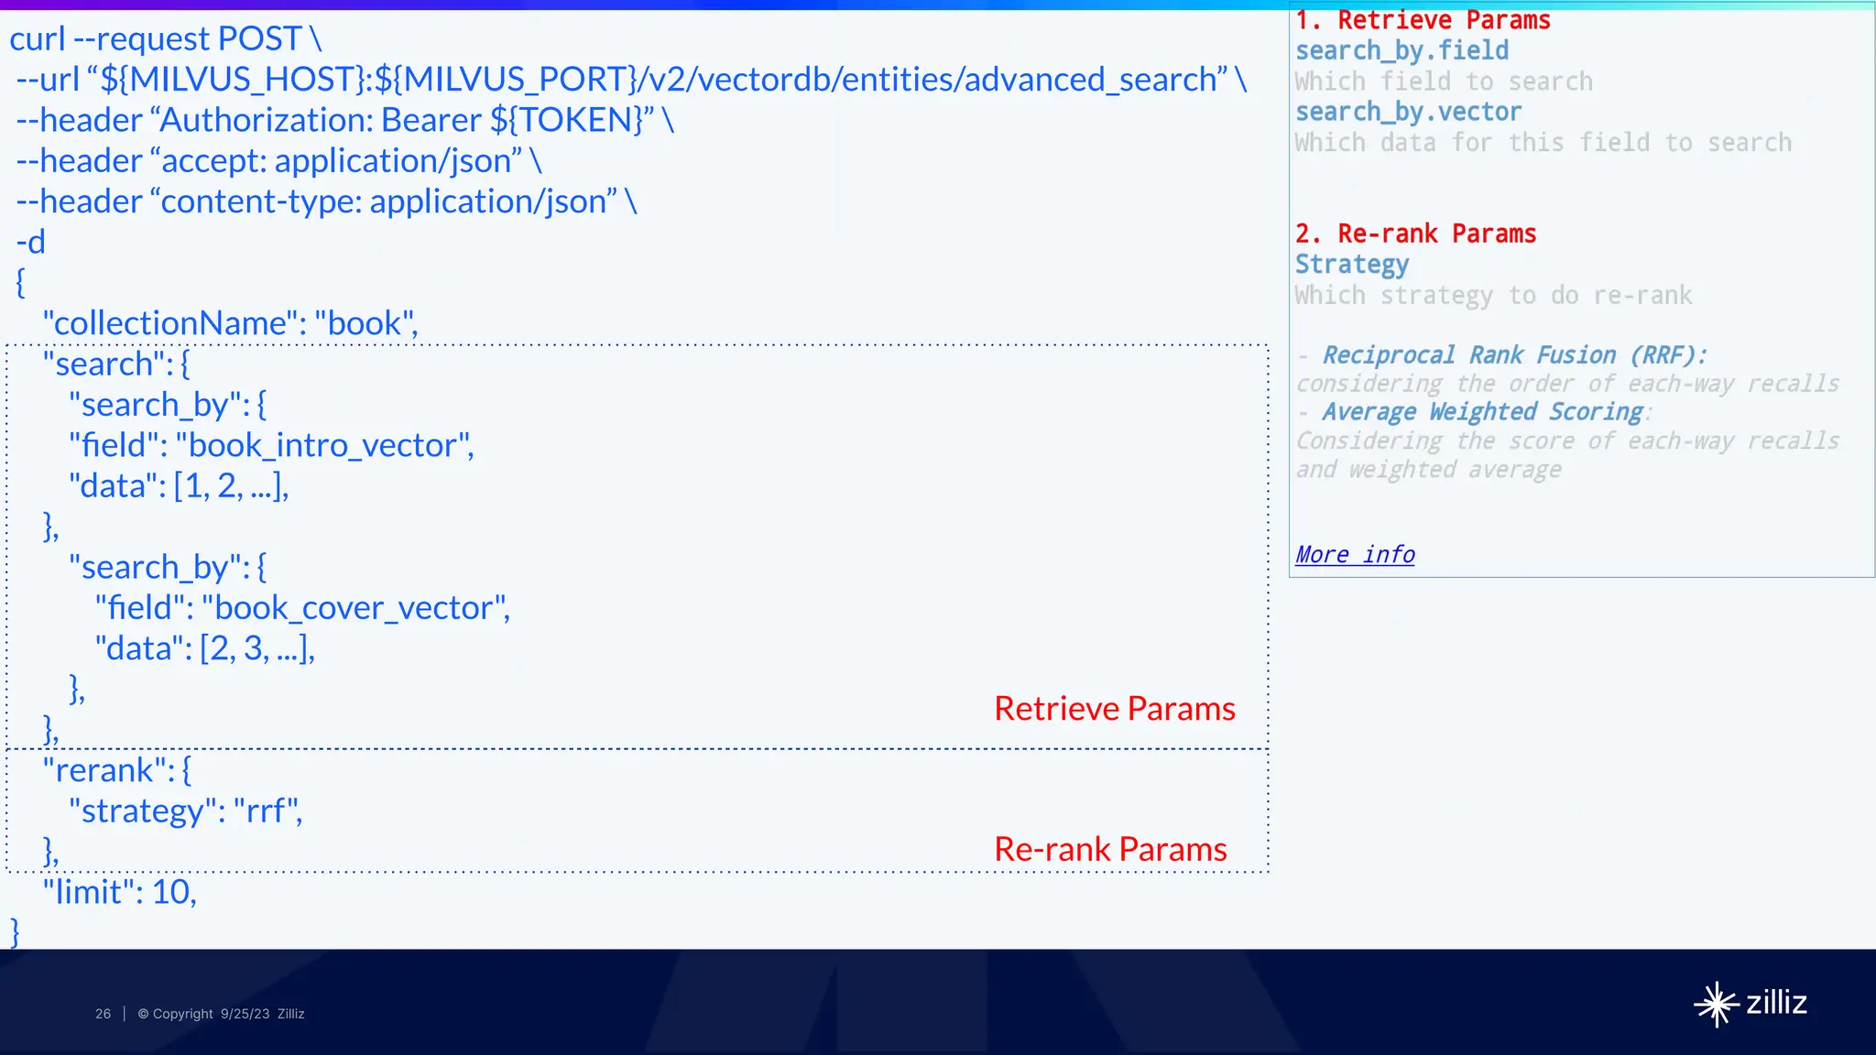Click the accept: application/json header line
1876x1055 pixels.
click(x=279, y=161)
